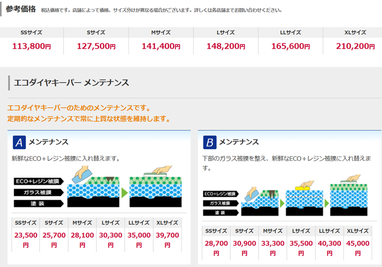Screen dimensions: 382x267
Task: Click the black ガラス被膜 label in A diagram
Action: point(38,192)
